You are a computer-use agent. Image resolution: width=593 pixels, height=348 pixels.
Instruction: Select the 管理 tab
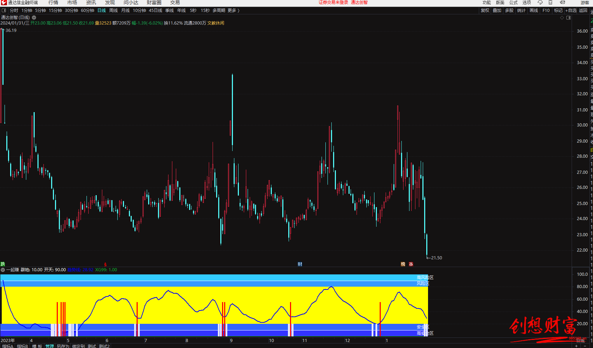pos(50,346)
